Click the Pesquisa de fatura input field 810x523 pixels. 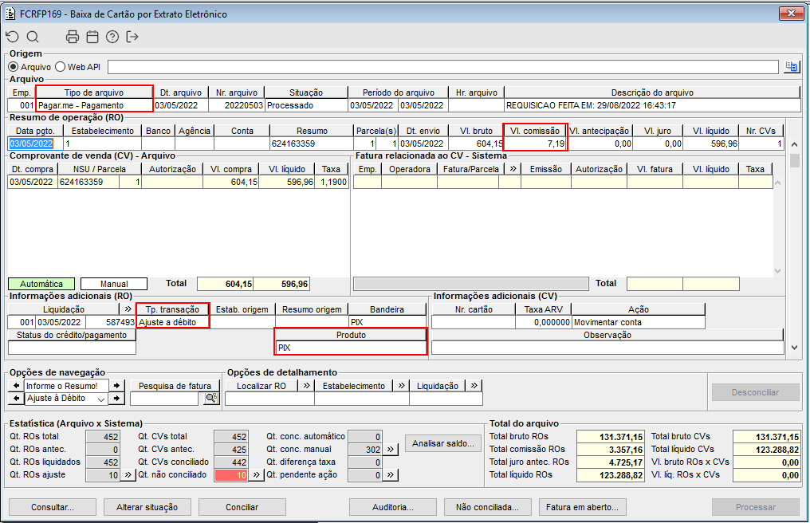tap(164, 399)
